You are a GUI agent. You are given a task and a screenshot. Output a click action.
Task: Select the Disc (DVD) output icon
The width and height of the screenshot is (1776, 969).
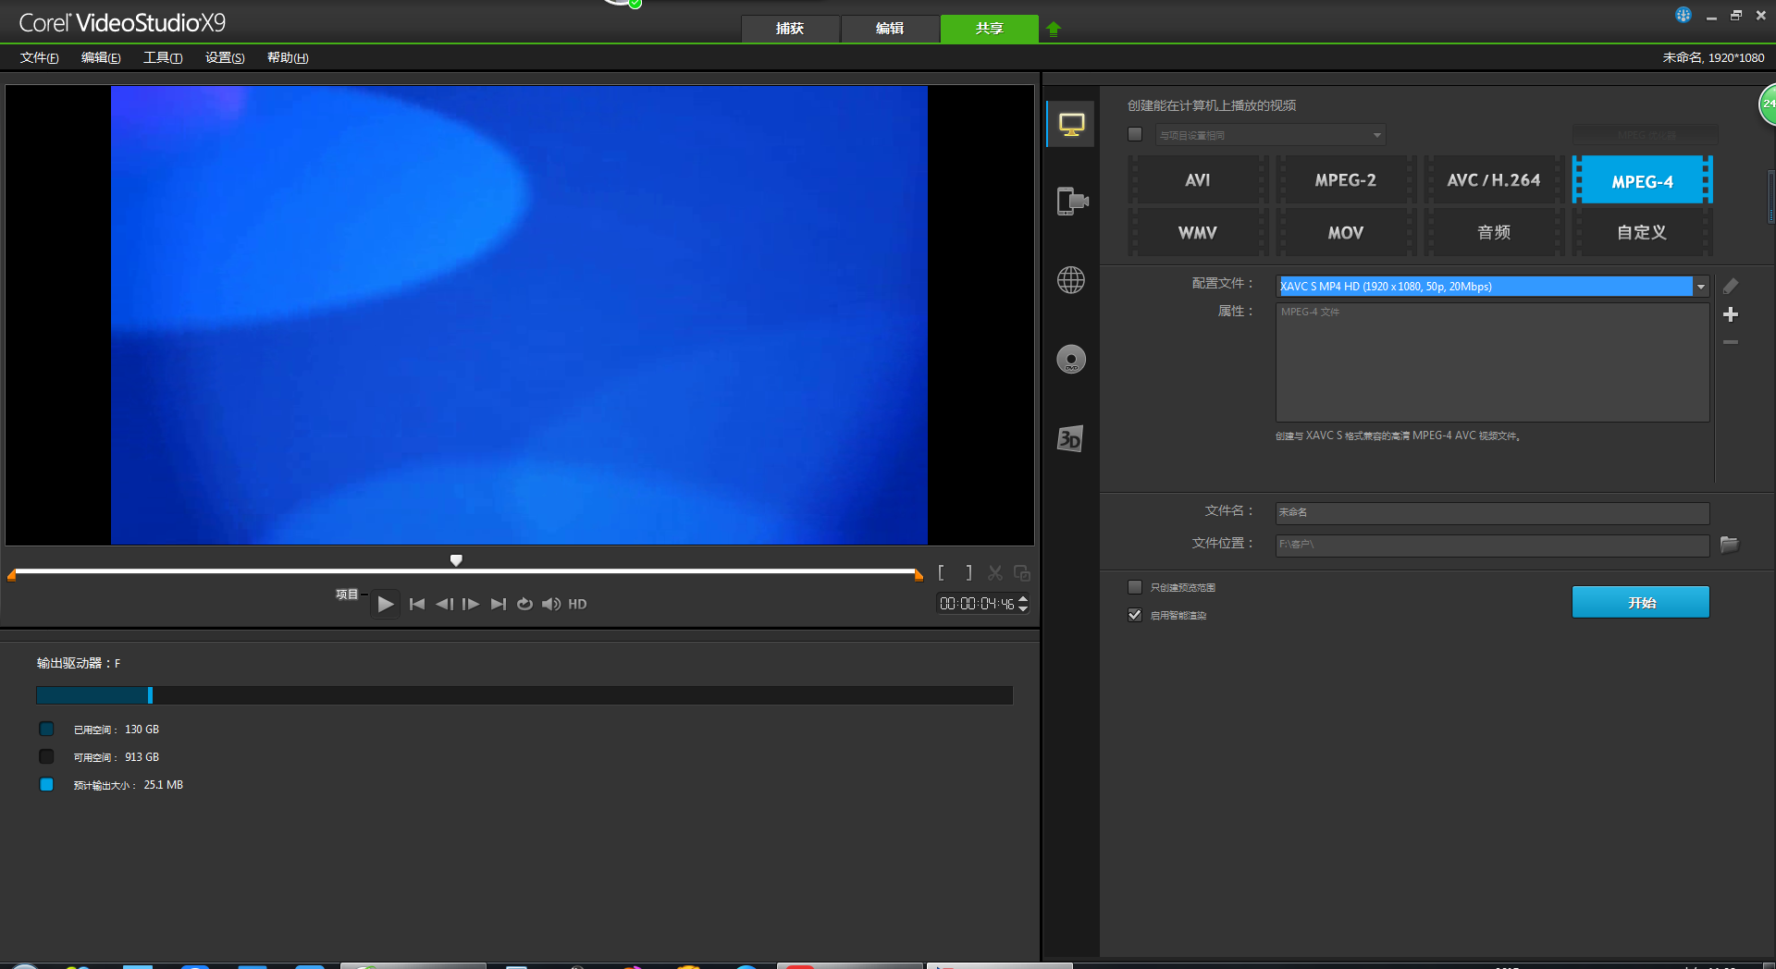(1071, 360)
